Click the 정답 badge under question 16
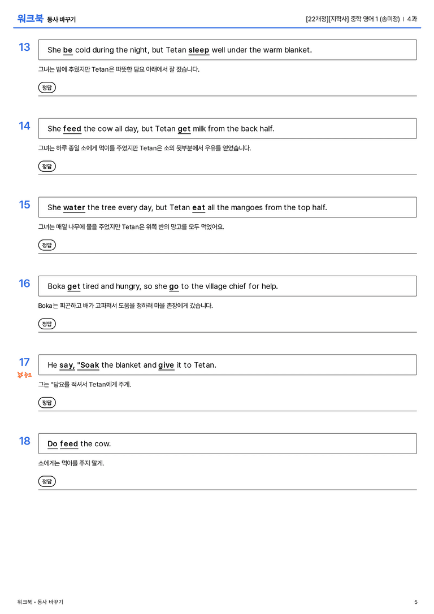 (x=47, y=324)
